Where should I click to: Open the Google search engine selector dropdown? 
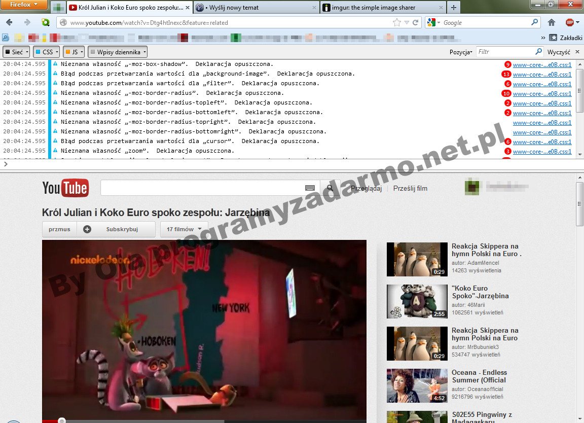[x=433, y=22]
